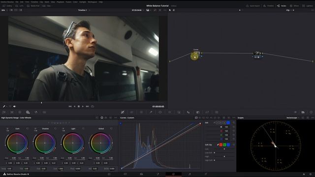Reset the Dark zone wheel
Image resolution: width=315 pixels, height=177 pixels.
click(x=28, y=128)
